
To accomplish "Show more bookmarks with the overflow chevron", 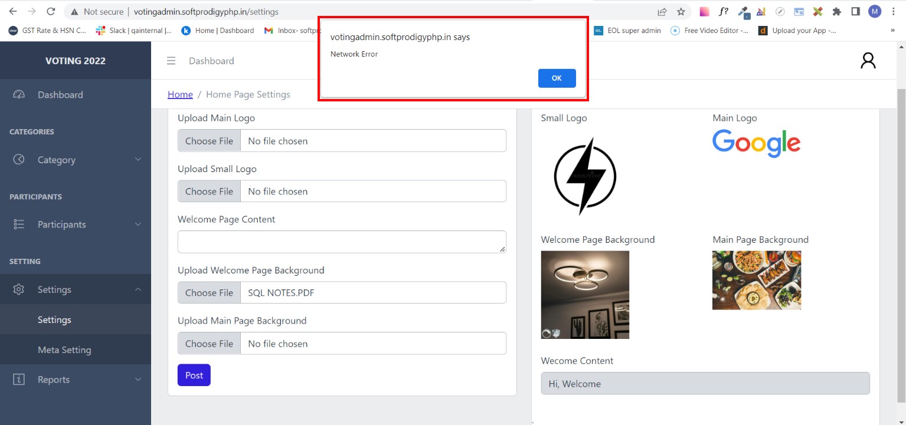I will click(x=892, y=30).
